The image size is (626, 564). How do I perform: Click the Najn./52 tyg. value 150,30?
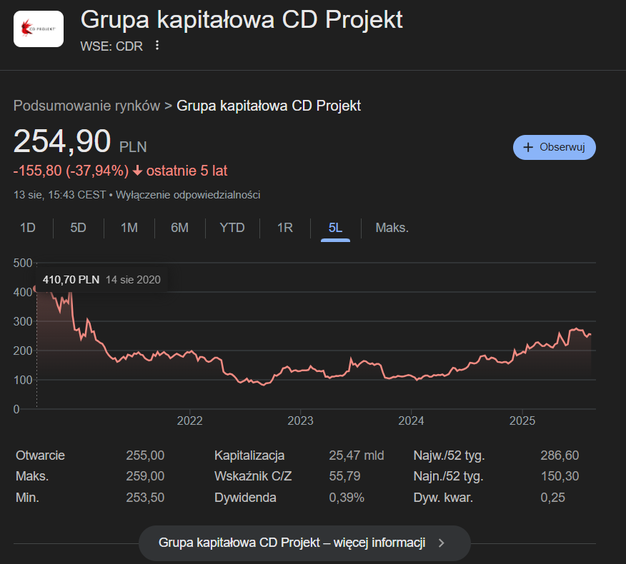coord(560,476)
